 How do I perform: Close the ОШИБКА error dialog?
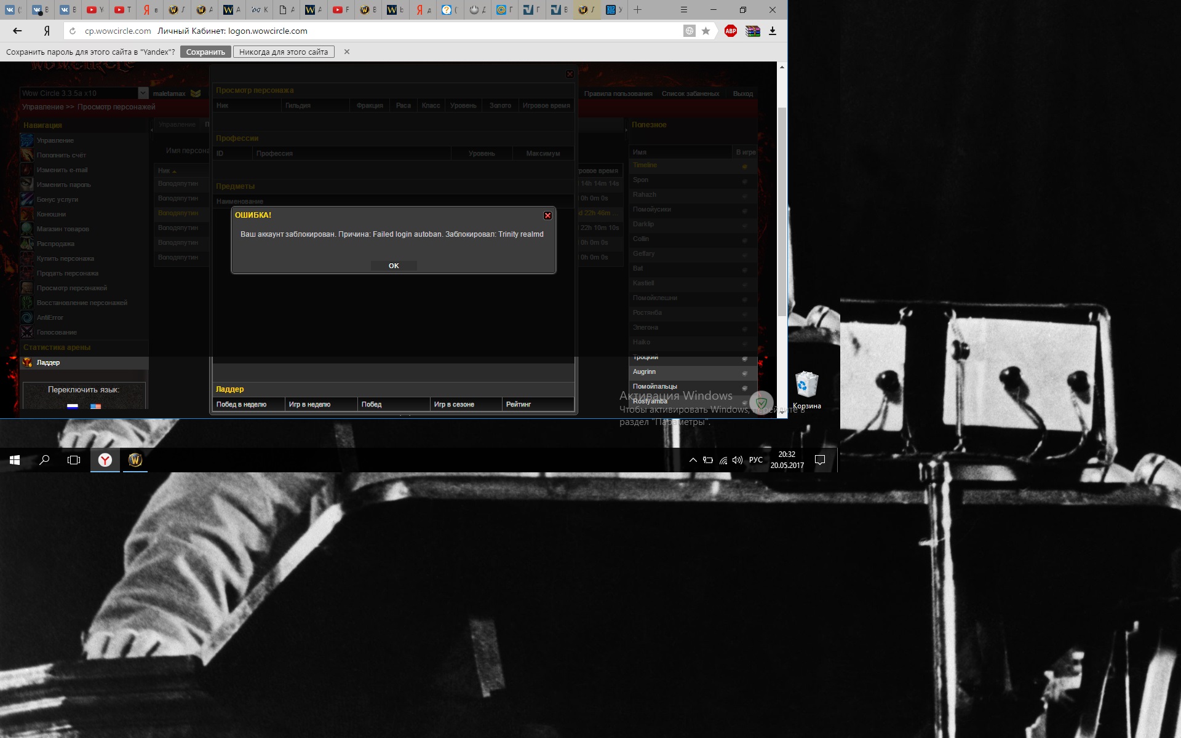[x=547, y=215]
